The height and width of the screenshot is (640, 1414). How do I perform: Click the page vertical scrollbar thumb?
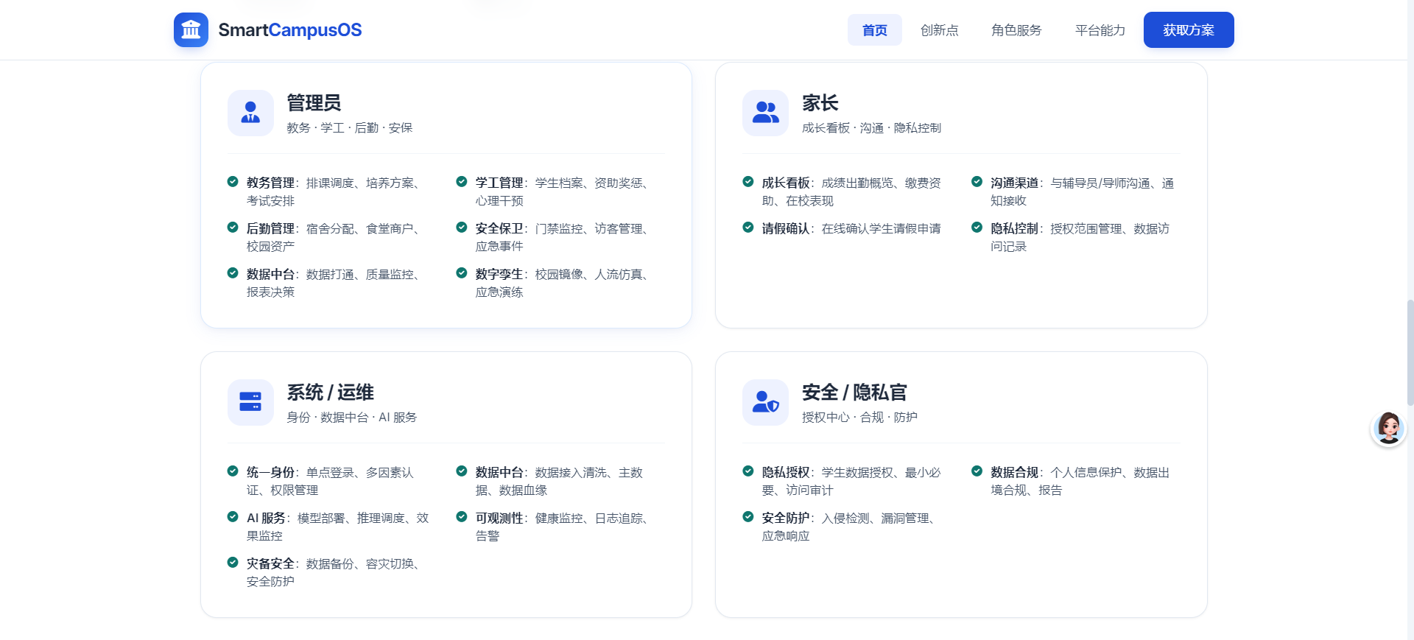pyautogui.click(x=1410, y=353)
